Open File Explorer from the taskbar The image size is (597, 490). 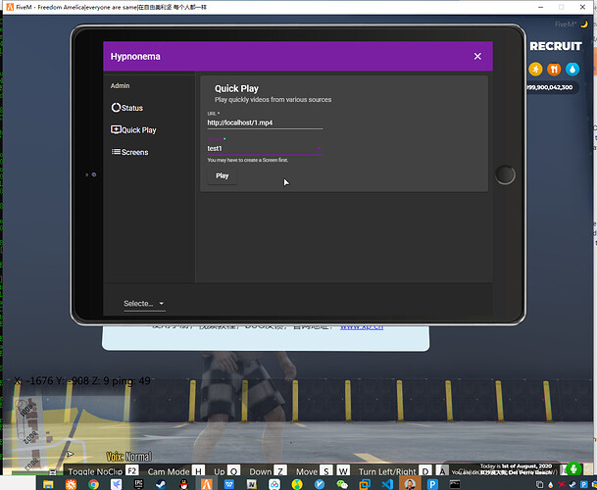pos(48,484)
